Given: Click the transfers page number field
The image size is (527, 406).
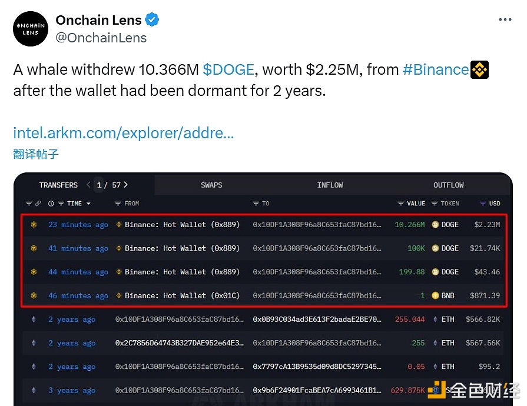Looking at the screenshot, I should click(x=100, y=185).
